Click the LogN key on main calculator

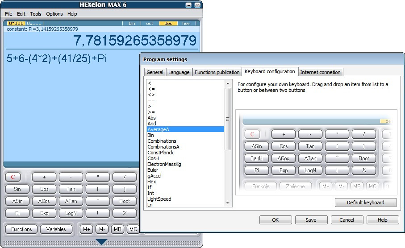point(71,213)
